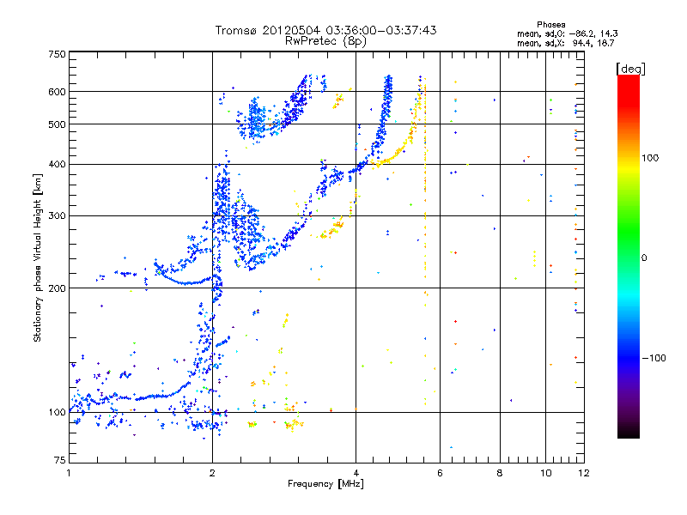
Task: Click the x-axis tick label '8'
Action: 500,473
